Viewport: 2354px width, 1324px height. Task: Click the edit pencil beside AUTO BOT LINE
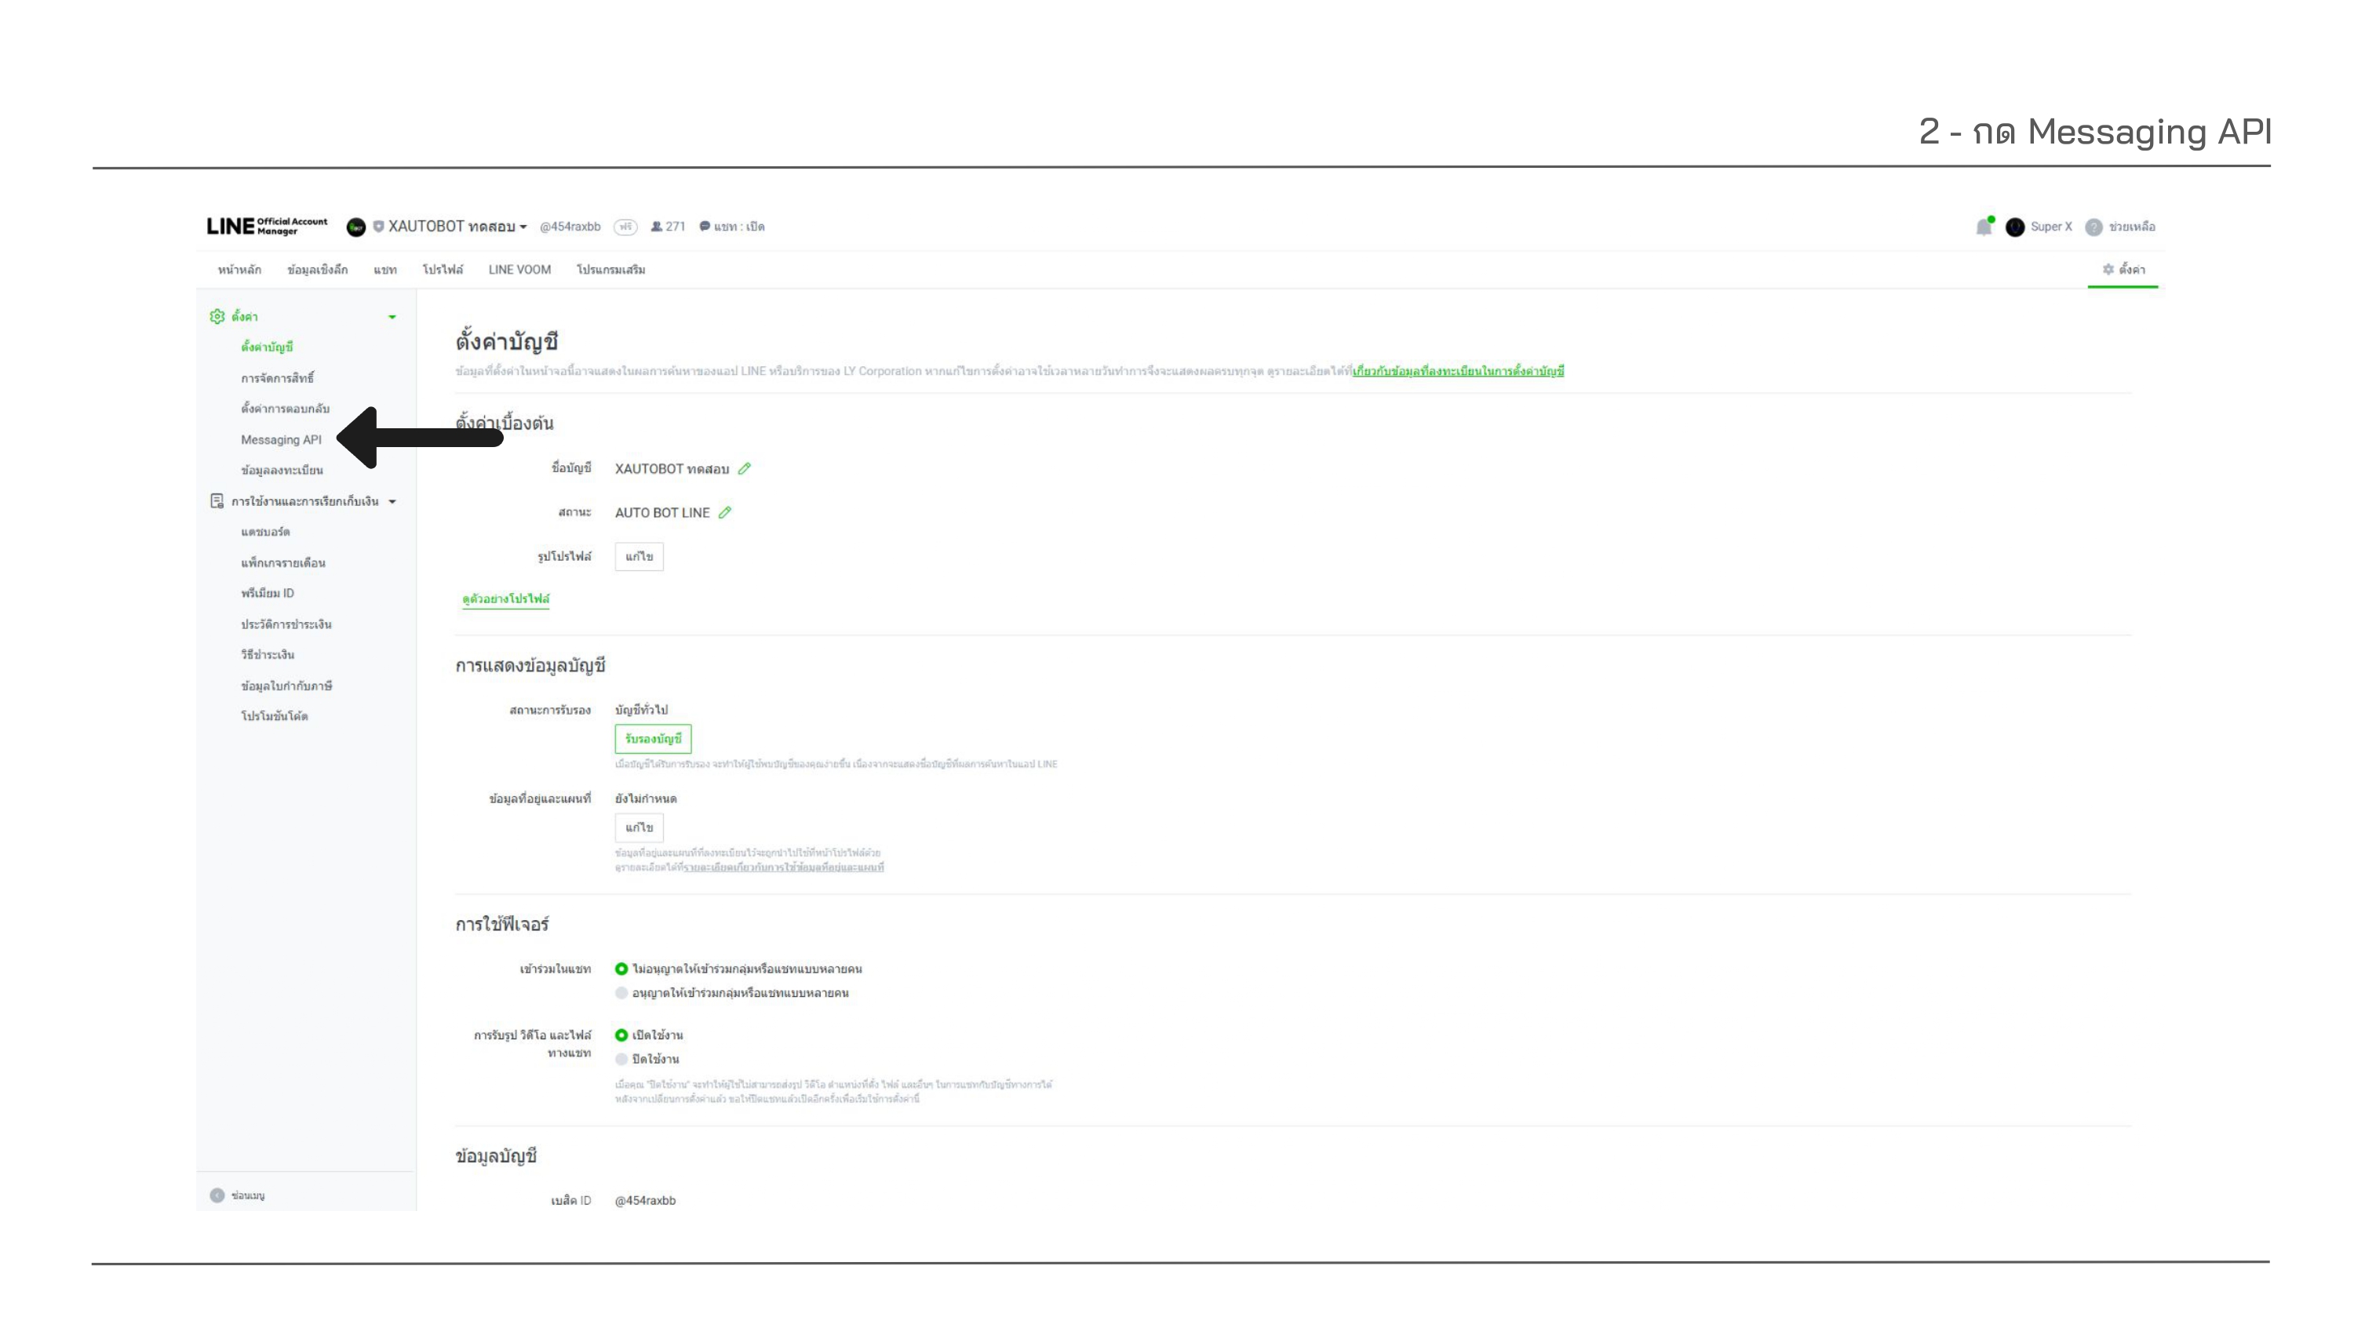pyautogui.click(x=725, y=513)
